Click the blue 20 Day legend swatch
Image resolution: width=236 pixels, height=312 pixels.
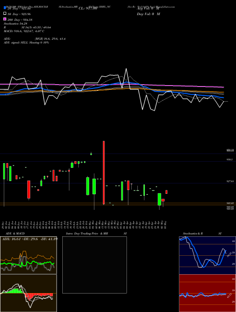coord(5,8)
